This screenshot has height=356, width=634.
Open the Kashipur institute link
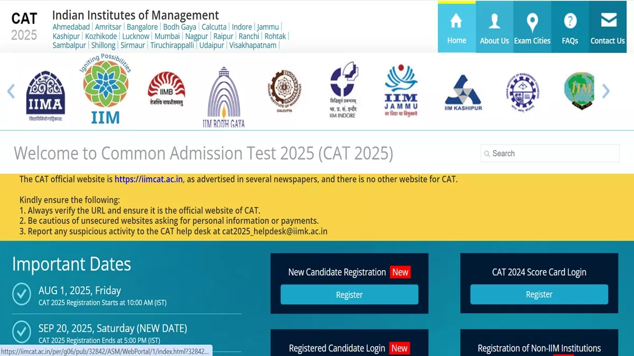click(x=67, y=36)
